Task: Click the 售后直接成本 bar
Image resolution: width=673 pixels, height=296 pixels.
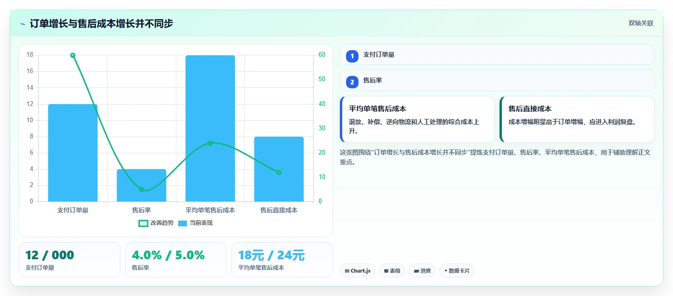Action: [279, 169]
